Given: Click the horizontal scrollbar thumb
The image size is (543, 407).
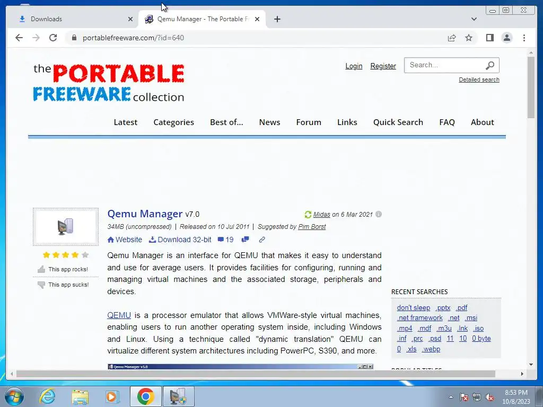Looking at the screenshot, I should point(256,374).
